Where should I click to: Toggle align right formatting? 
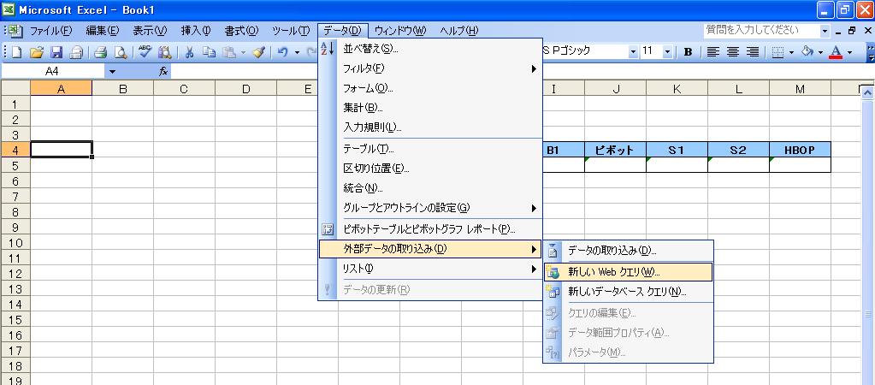click(752, 52)
